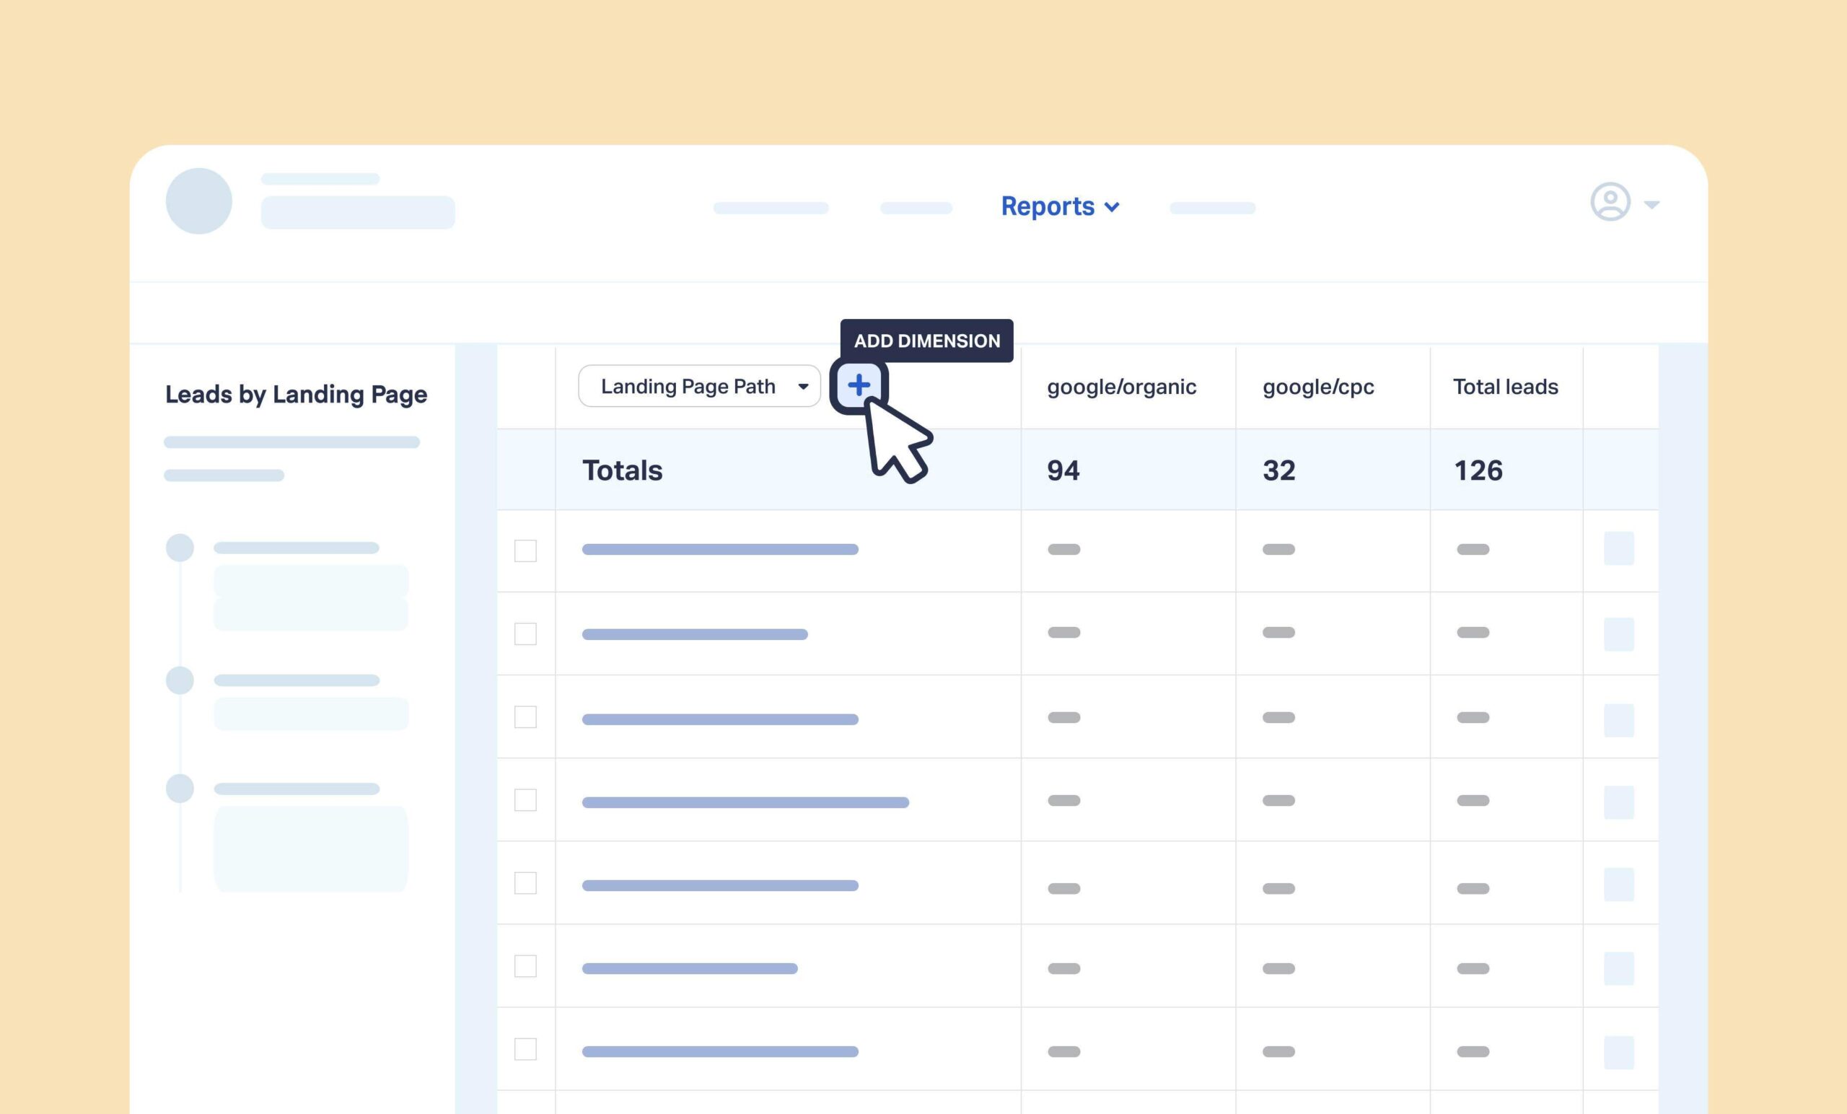The image size is (1847, 1114).
Task: Open the Landing Page Path dropdown
Action: [x=699, y=386]
